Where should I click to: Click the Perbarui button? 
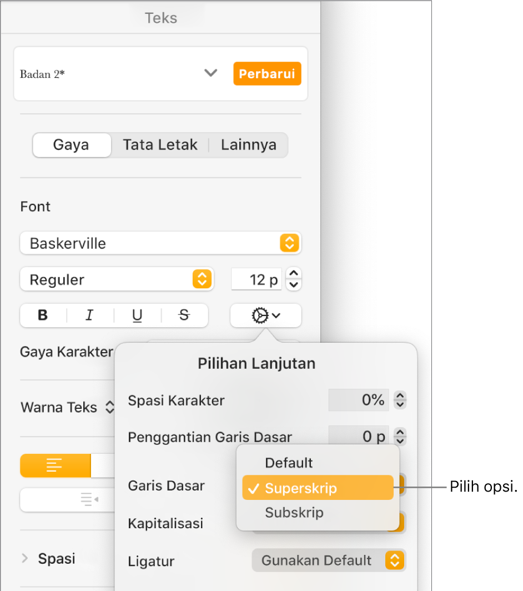click(x=267, y=73)
